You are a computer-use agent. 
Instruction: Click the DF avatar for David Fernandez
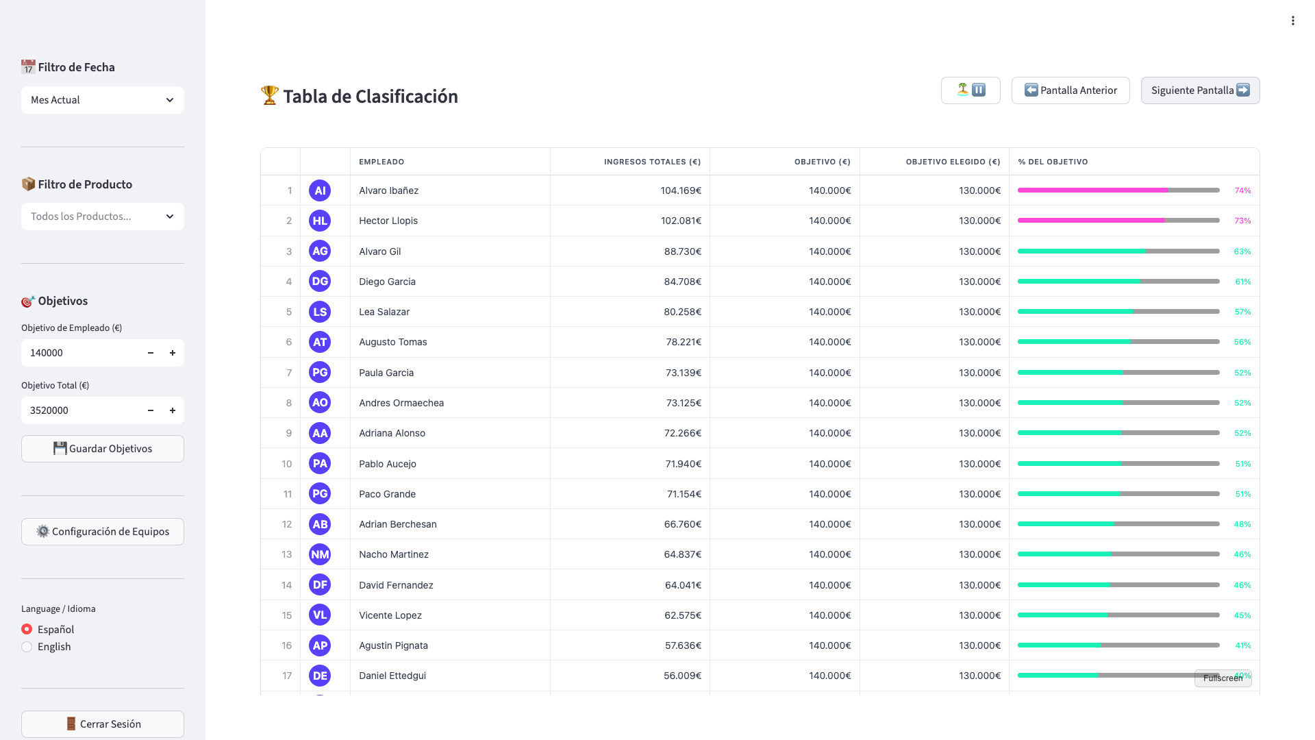[x=320, y=585]
